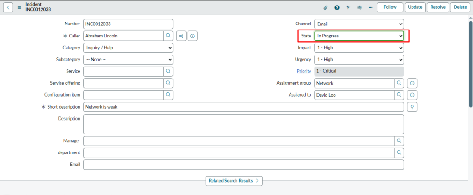Click the Follow button
The image size is (473, 195).
click(390, 7)
